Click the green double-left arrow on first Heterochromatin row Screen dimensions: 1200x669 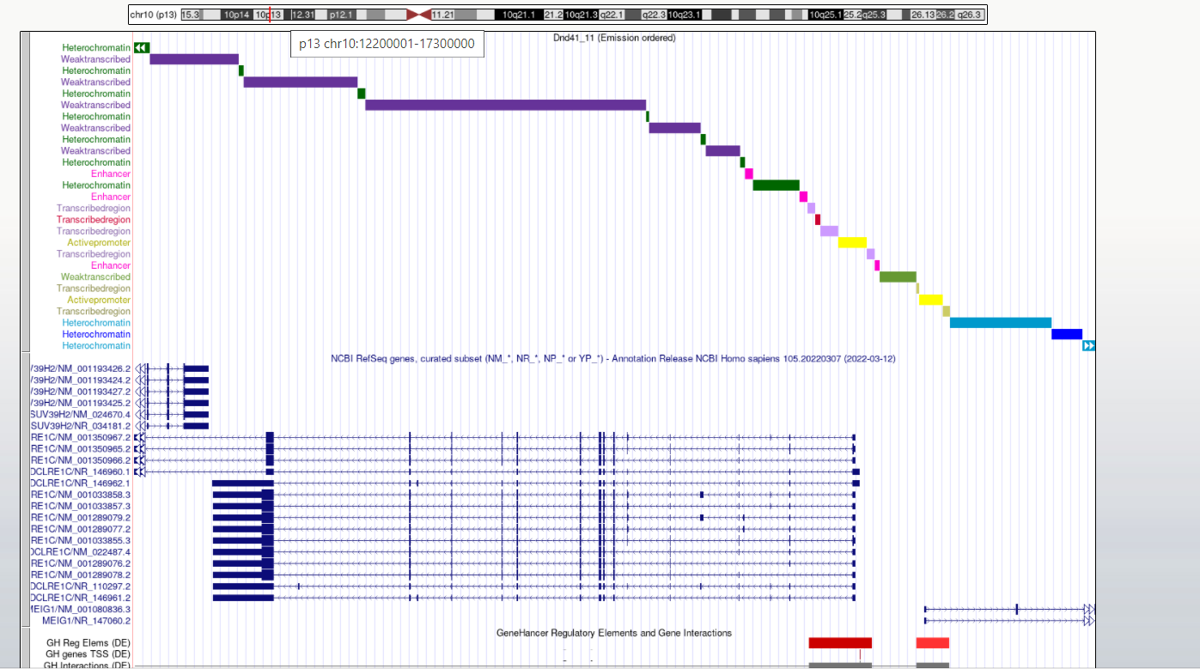pos(142,47)
